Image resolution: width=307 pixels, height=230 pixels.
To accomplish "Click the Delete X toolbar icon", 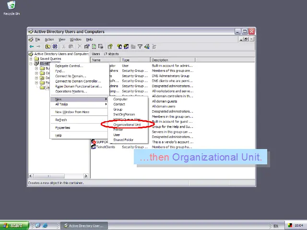I will (x=80, y=46).
